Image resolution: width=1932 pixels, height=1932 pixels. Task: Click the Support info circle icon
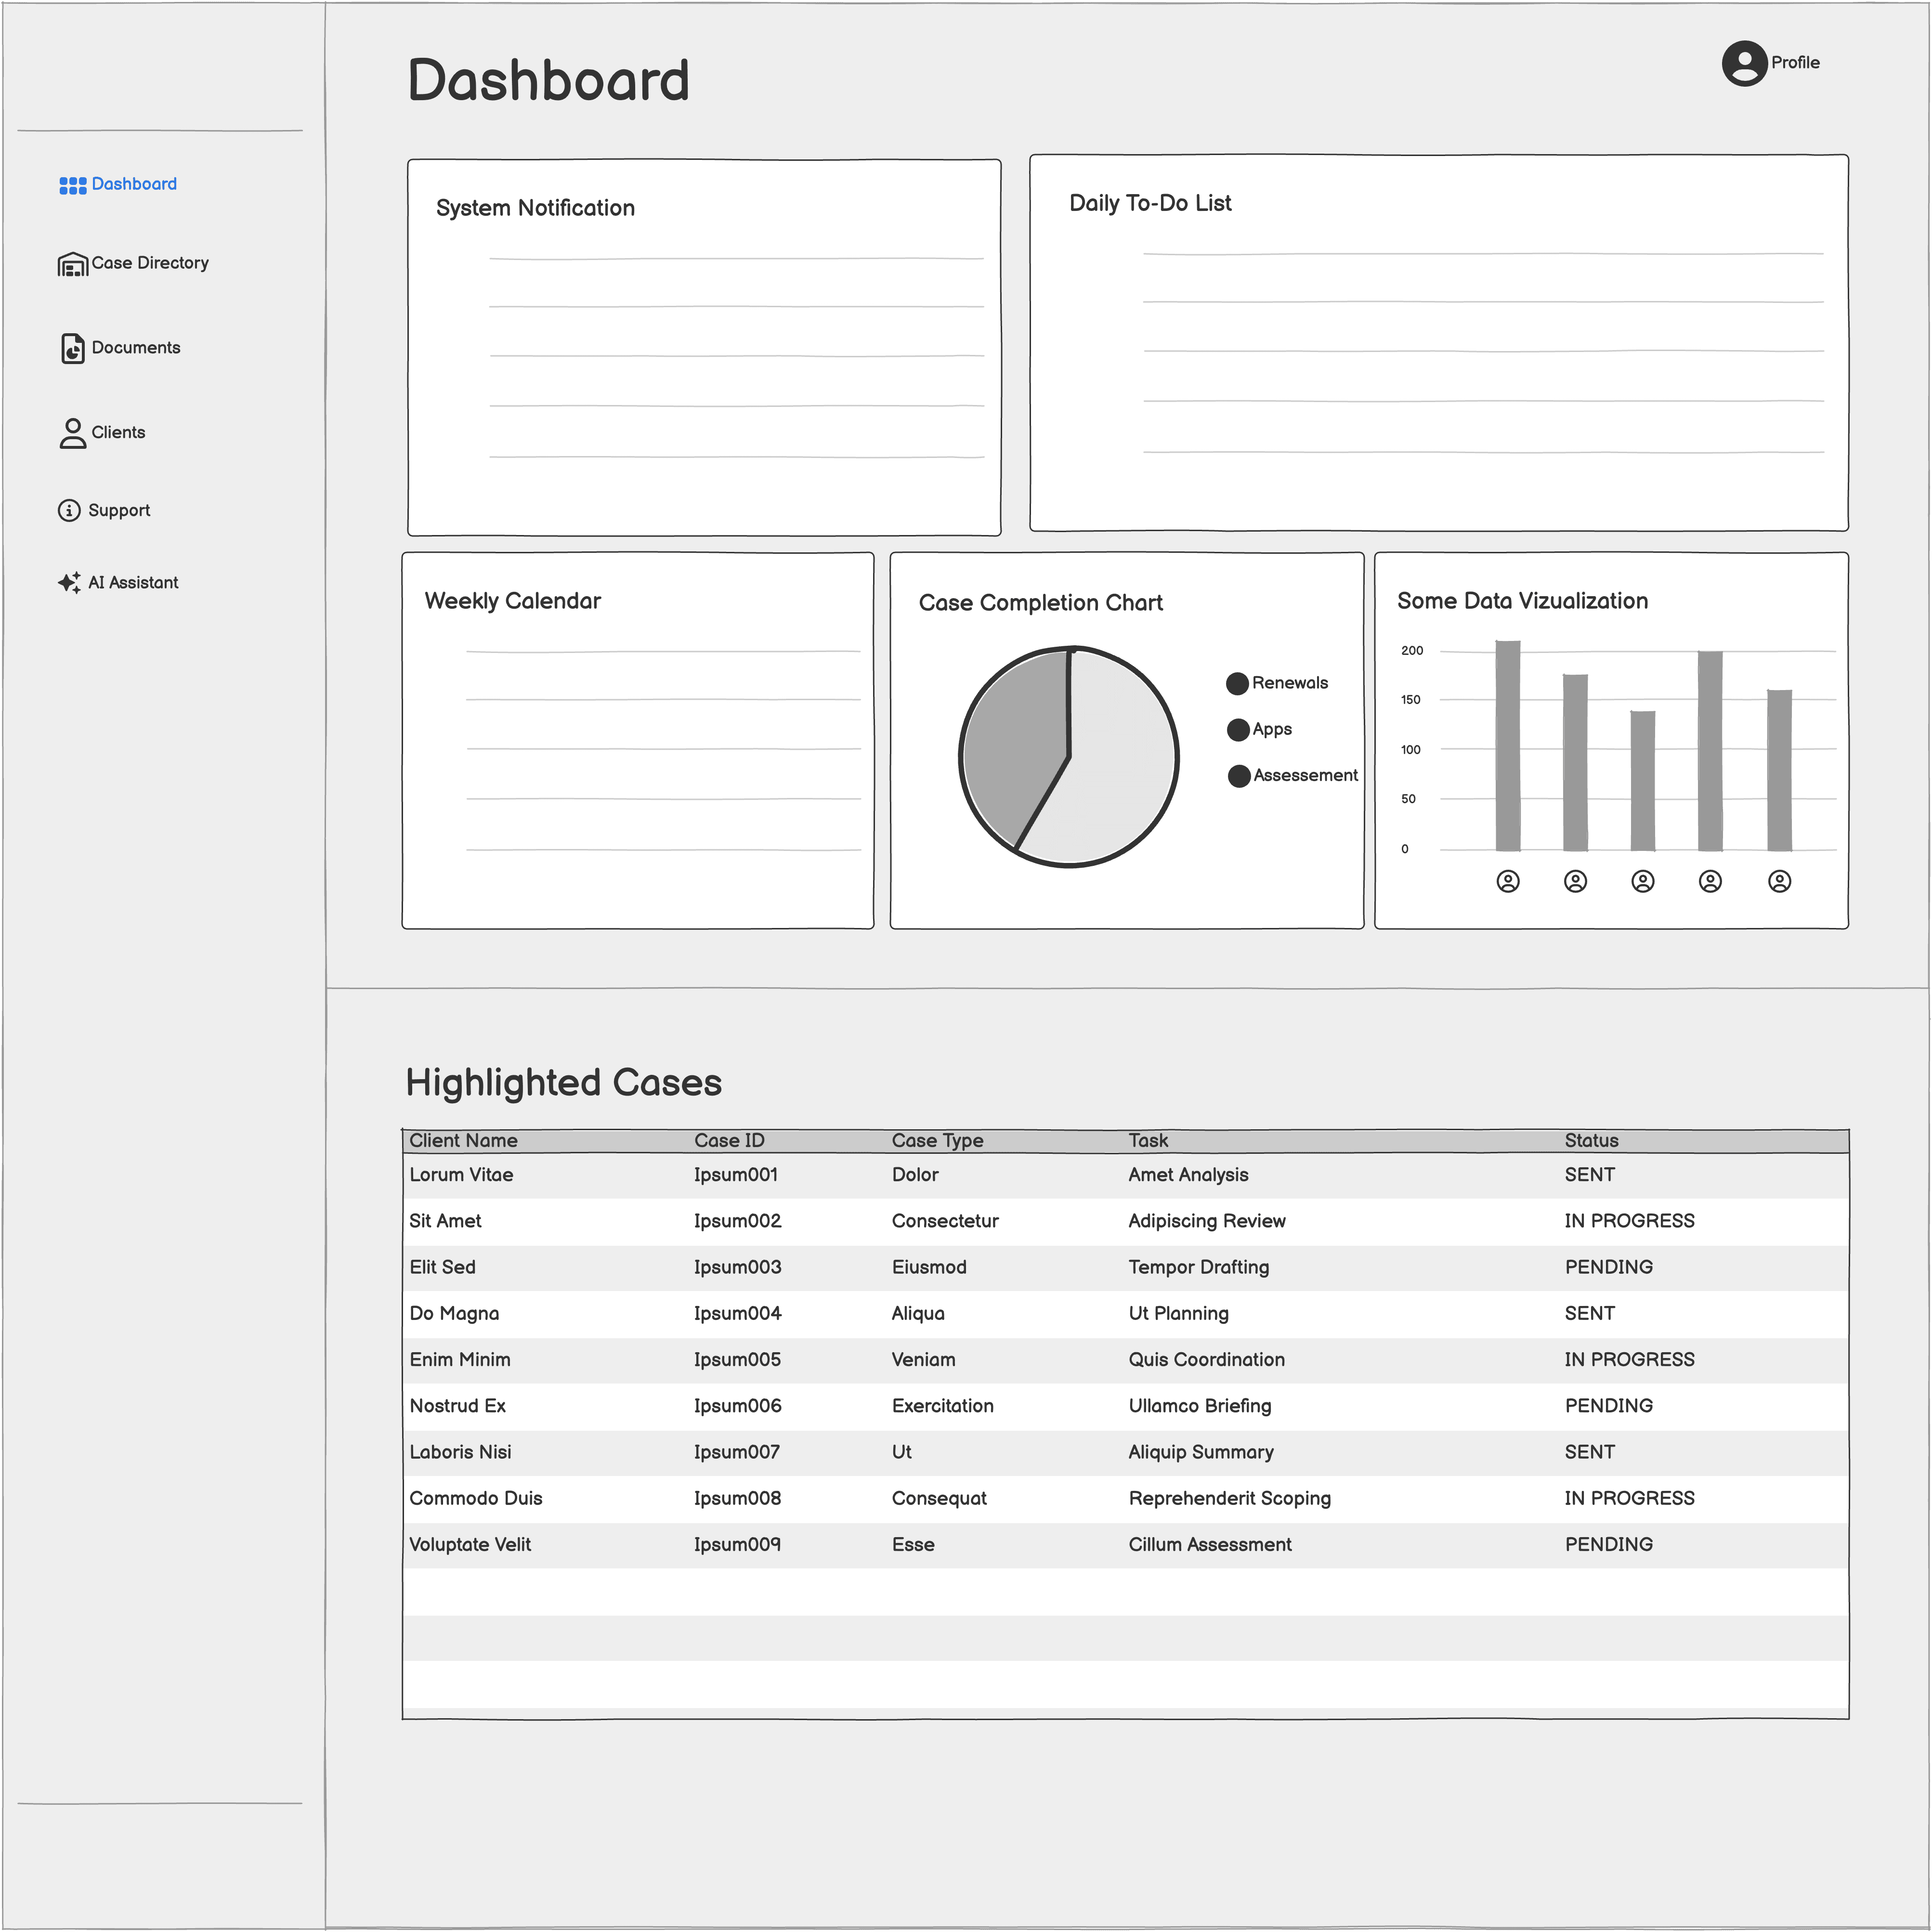(69, 511)
